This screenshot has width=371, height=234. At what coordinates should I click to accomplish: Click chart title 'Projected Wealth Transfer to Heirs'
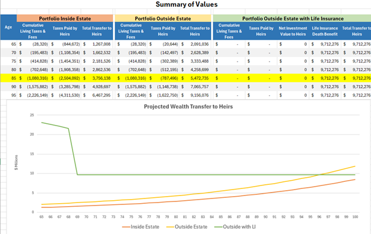click(188, 107)
